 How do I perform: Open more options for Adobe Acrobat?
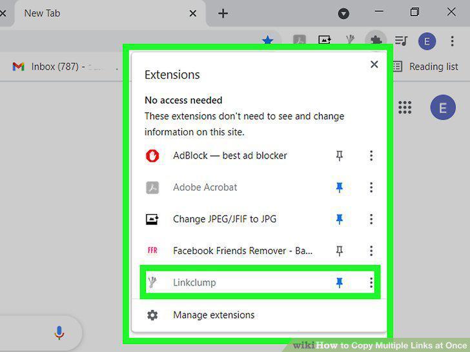coord(371,188)
